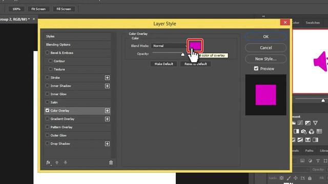The width and height of the screenshot is (328, 184).
Task: Open the Blend Mode dropdown
Action: click(169, 46)
